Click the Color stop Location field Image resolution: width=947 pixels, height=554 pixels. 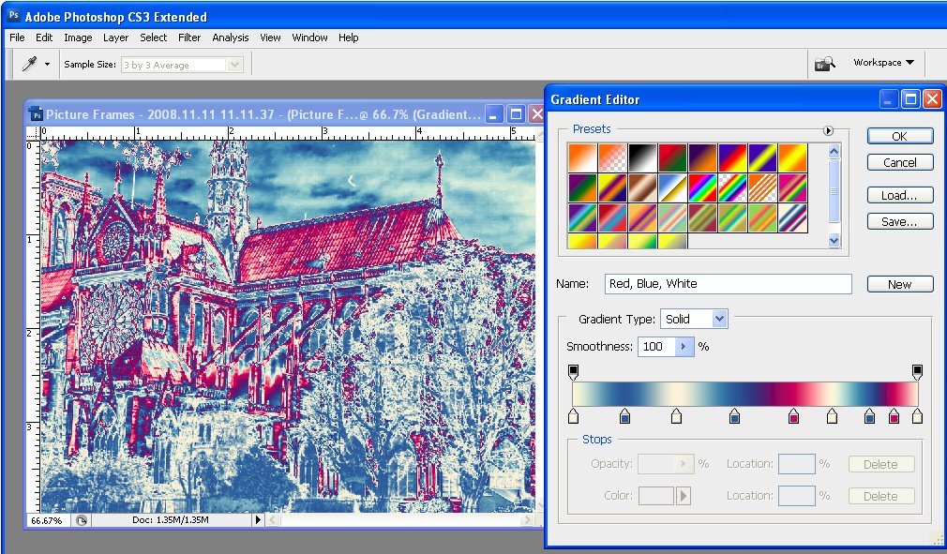tap(797, 496)
